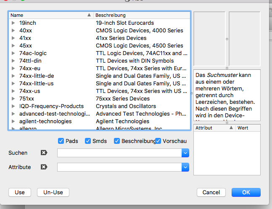The image size is (272, 209).
Task: Expand the 74ttl-din library
Action: 13,61
